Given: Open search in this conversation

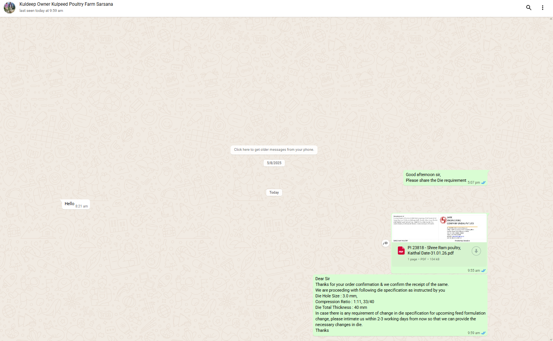Looking at the screenshot, I should (528, 8).
